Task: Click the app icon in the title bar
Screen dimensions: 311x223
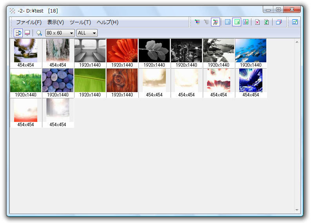Action: [x=12, y=11]
